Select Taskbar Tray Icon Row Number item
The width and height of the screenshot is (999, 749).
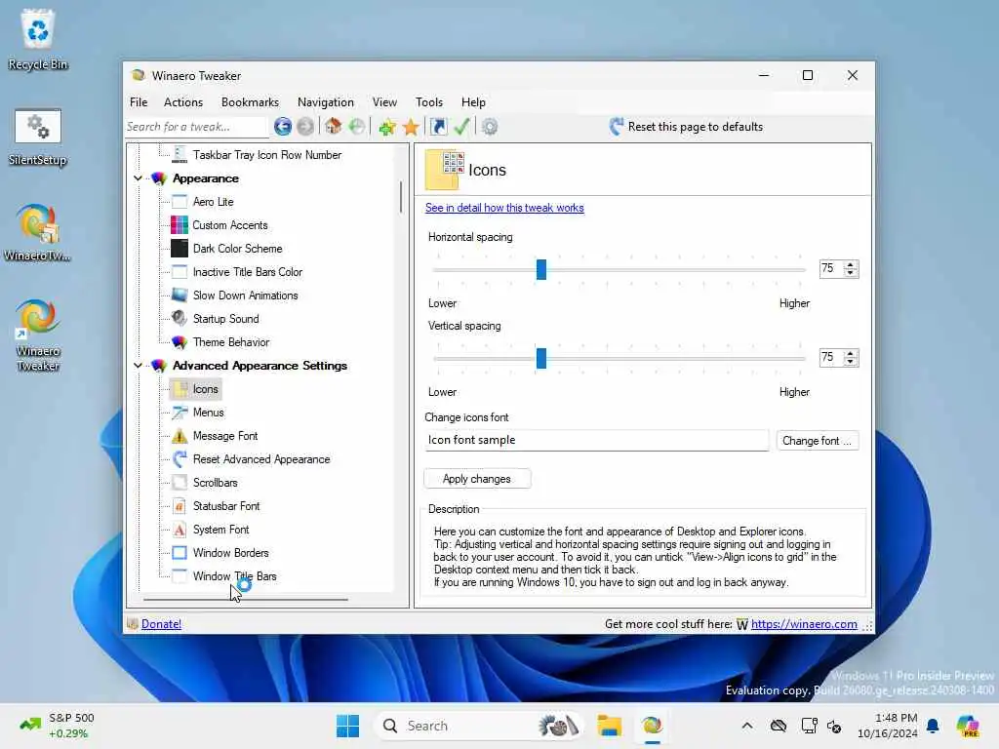pos(266,155)
